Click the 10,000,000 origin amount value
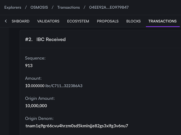Image resolution: width=181 pixels, height=135 pixels. (x=36, y=106)
